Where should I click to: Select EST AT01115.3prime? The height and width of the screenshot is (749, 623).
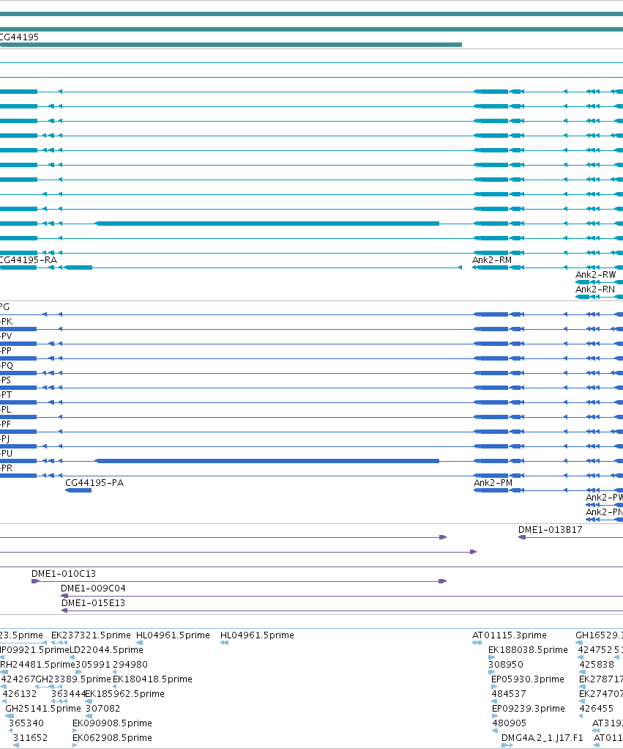click(510, 635)
